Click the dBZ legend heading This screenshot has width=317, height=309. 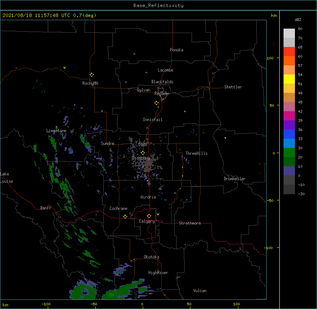point(298,19)
